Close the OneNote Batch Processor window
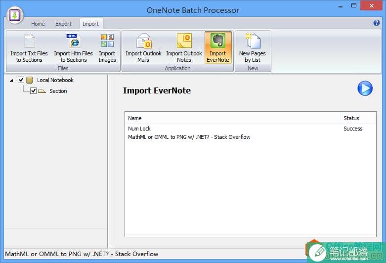Viewport: 386px width, 263px height. (371, 5)
